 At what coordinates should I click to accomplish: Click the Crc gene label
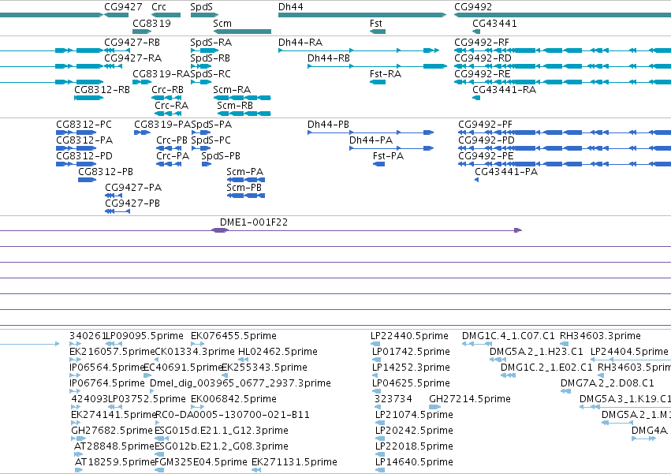coord(158,7)
